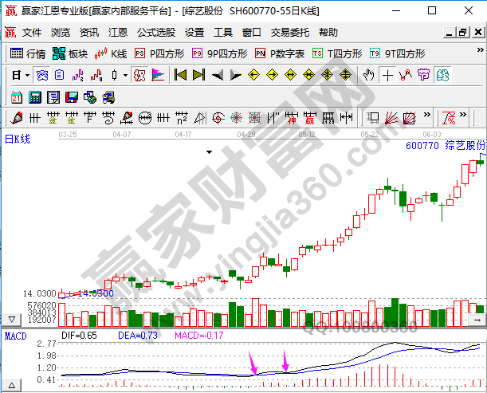Click the MACD indicator label
Image resolution: width=487 pixels, height=393 pixels.
[16, 336]
